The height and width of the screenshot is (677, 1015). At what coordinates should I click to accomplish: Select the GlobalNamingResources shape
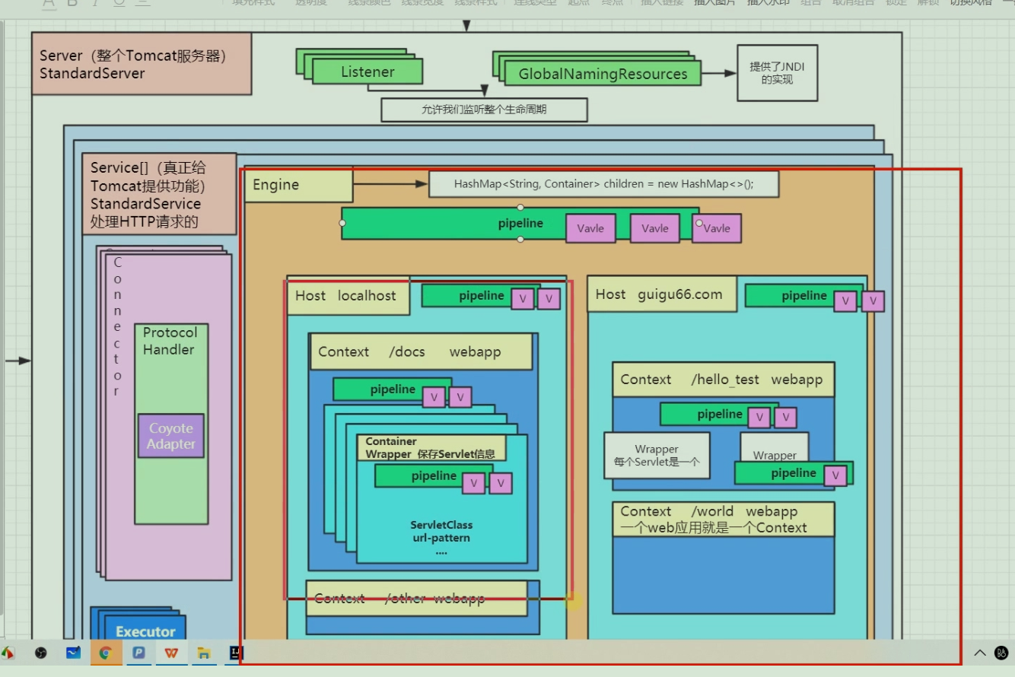click(x=603, y=74)
